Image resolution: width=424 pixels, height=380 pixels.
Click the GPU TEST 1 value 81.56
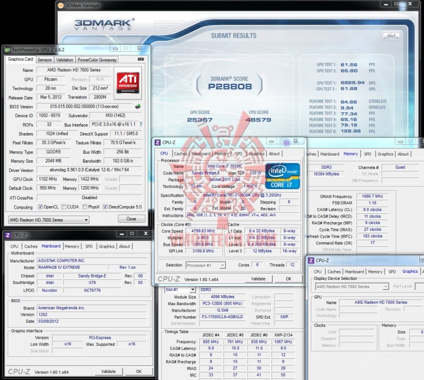[349, 65]
